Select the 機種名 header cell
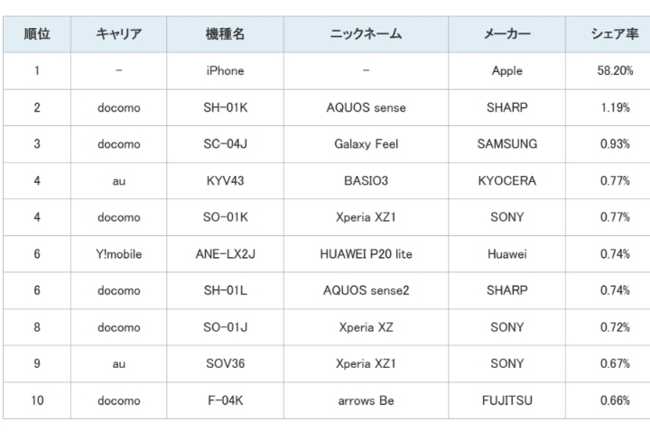The image size is (650, 440). (x=225, y=34)
